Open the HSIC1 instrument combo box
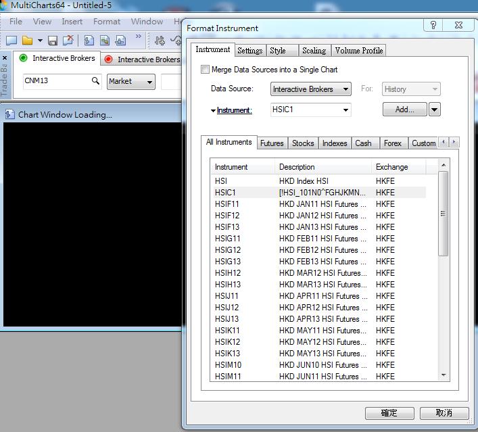This screenshot has width=478, height=432. (x=310, y=110)
